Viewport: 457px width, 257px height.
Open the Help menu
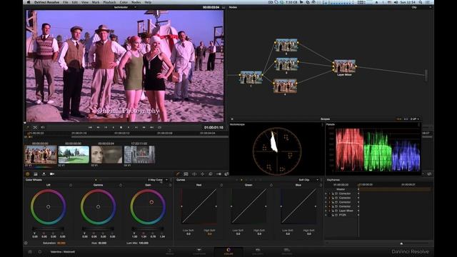(x=148, y=2)
